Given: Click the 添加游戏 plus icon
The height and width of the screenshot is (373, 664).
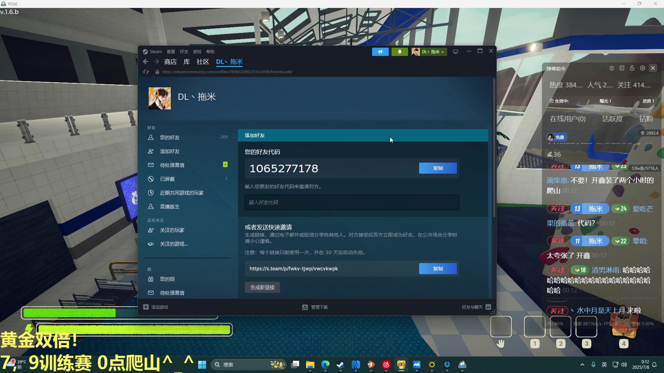Looking at the screenshot, I should (146, 307).
